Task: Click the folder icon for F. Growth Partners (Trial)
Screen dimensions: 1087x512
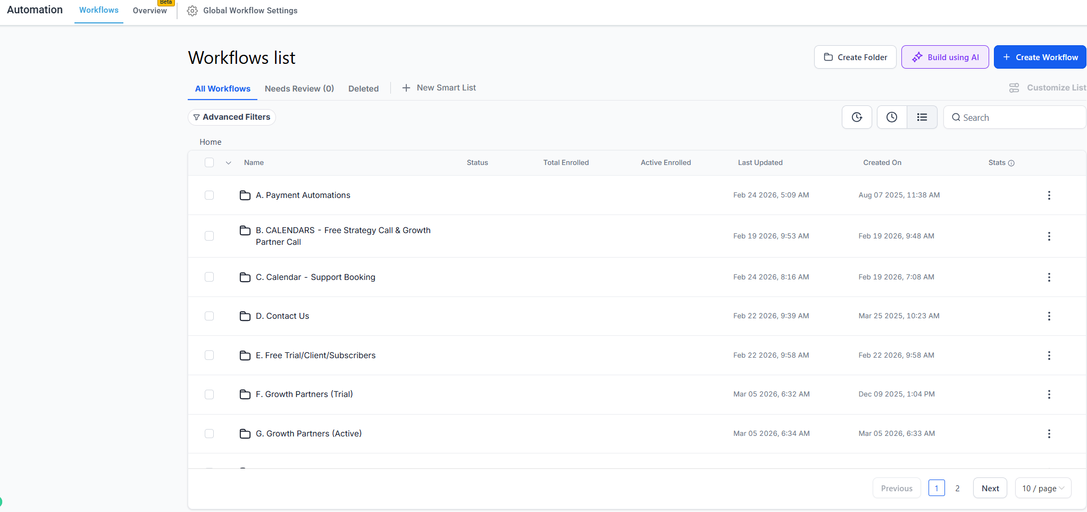Action: [245, 394]
